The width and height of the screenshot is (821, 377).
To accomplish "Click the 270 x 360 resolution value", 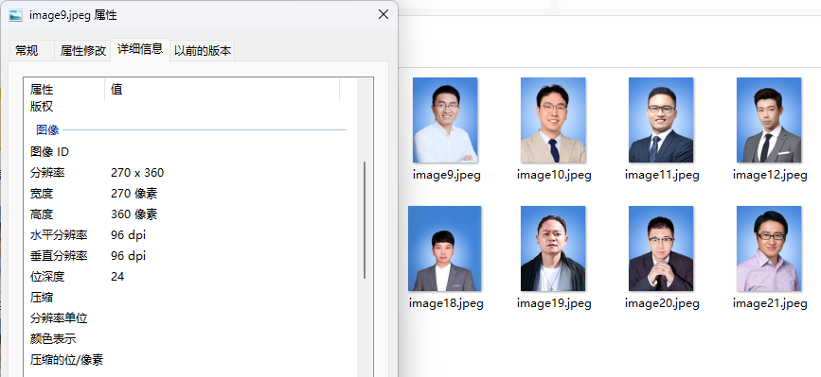I will (137, 173).
